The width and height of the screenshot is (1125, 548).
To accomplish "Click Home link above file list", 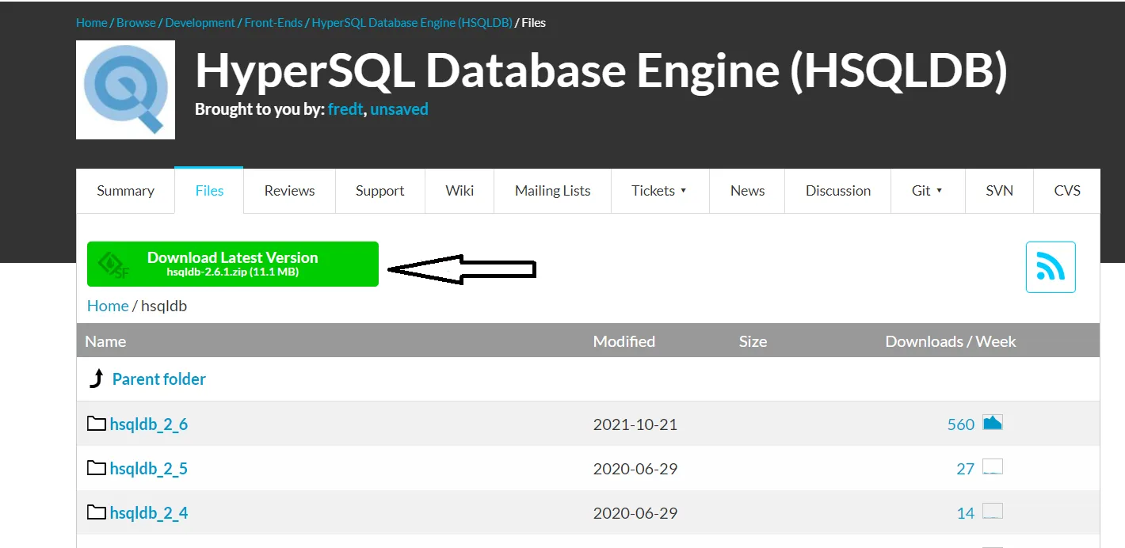I will point(108,306).
